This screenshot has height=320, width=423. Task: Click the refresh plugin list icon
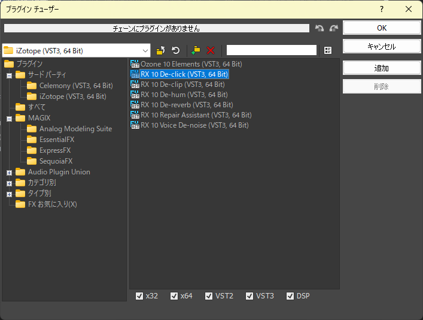point(176,50)
